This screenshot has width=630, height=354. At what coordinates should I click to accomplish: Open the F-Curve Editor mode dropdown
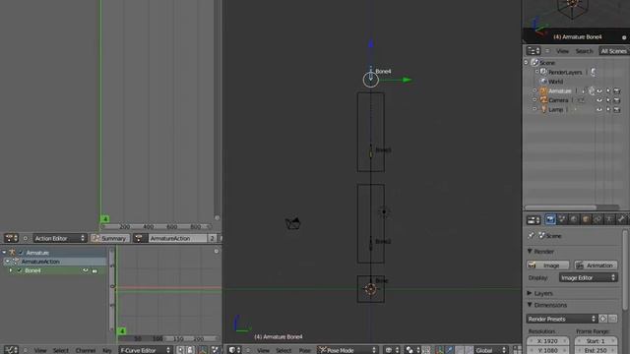pyautogui.click(x=145, y=350)
